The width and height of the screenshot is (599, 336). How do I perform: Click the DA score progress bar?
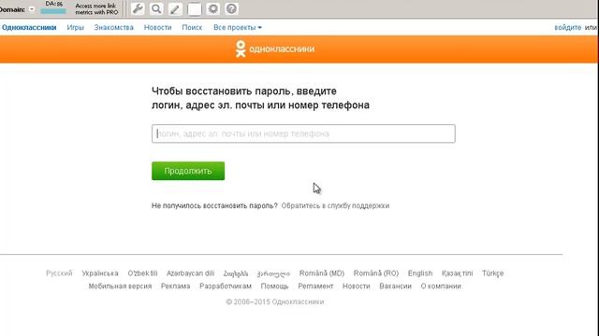53,11
